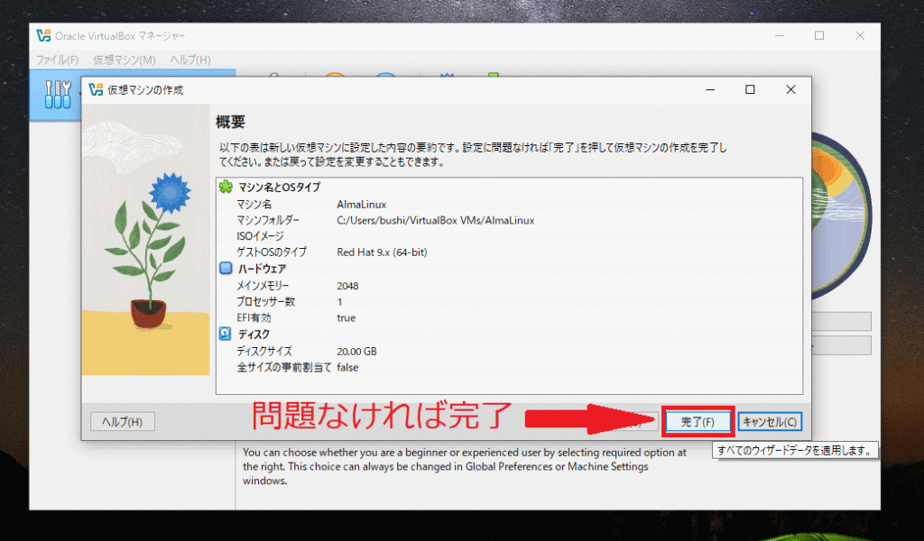Click the VirtualBox logo in the manager title bar
This screenshot has width=924, height=541.
tap(43, 36)
